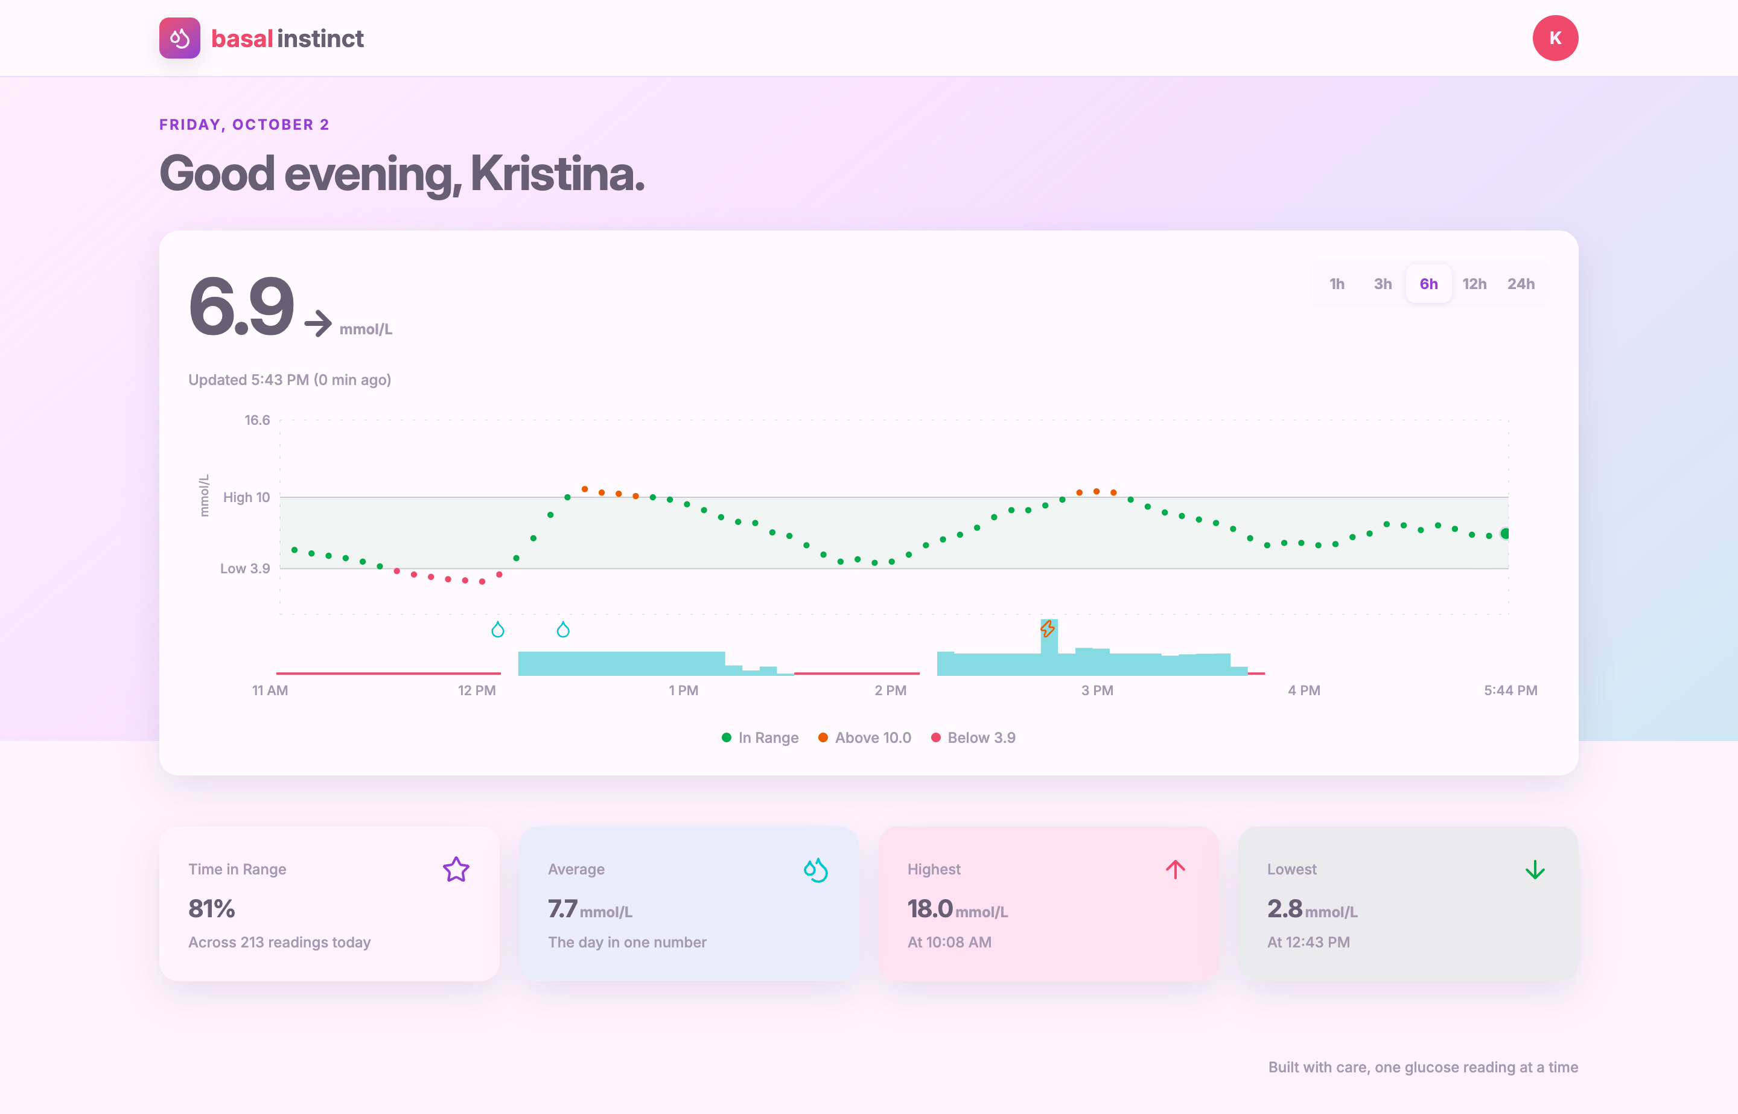This screenshot has height=1114, width=1738.
Task: Click the 'Low 3.9' axis label
Action: point(244,568)
